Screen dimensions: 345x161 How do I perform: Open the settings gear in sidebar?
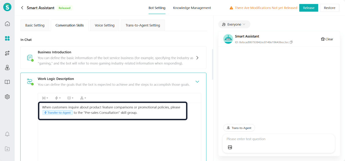(x=7, y=97)
